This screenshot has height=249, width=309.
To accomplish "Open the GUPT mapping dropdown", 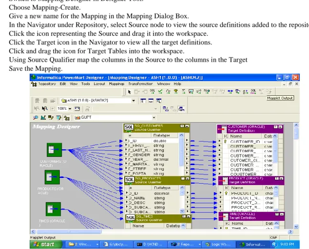I will (x=154, y=118).
